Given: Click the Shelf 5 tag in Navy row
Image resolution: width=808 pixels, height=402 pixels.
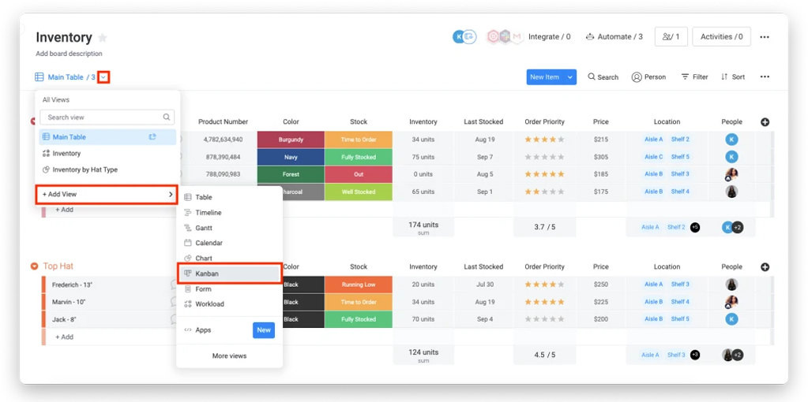Looking at the screenshot, I should click(x=680, y=157).
